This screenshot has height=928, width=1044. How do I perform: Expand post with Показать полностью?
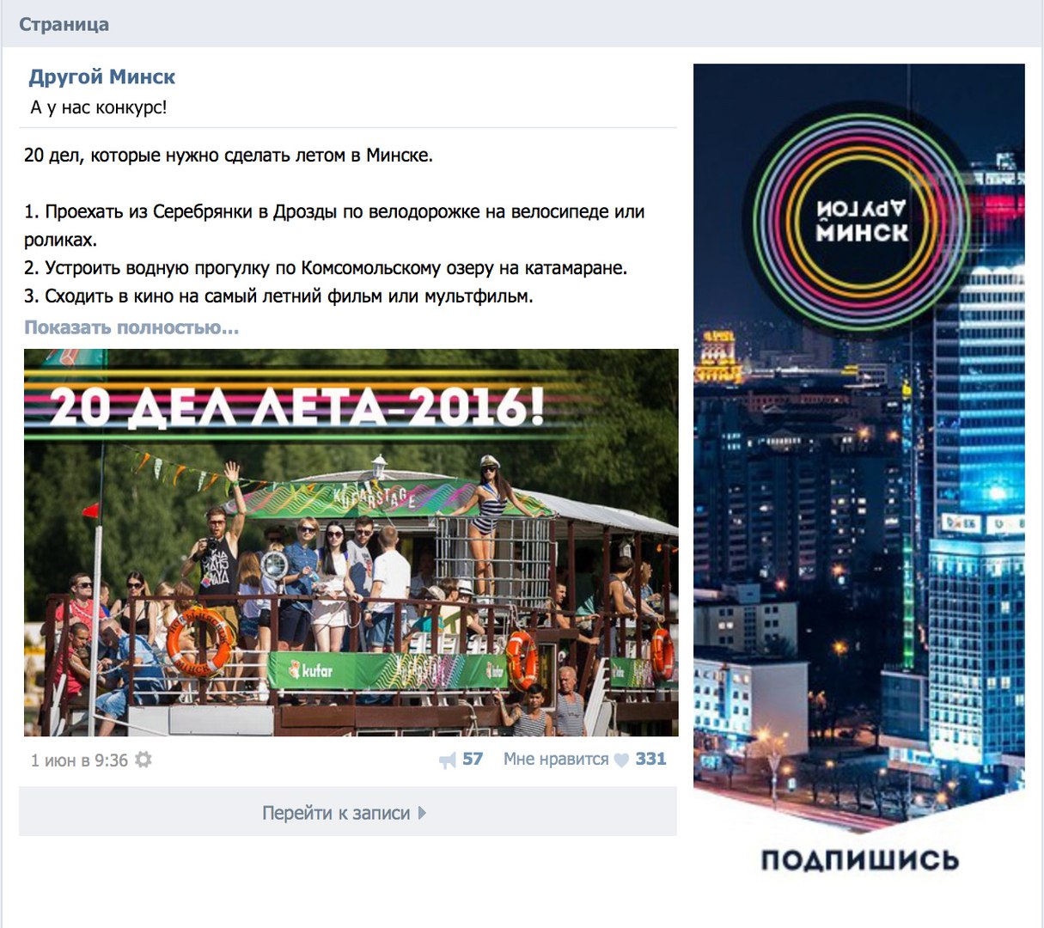[x=131, y=327]
